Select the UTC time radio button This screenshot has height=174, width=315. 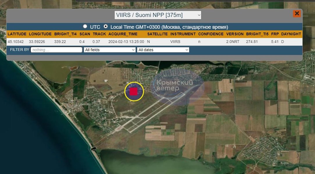point(85,26)
